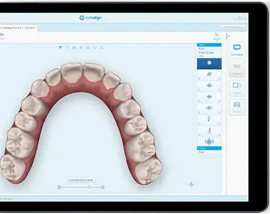Click the Compare with Original button
Screen dimensions: 270x214
click(x=81, y=180)
